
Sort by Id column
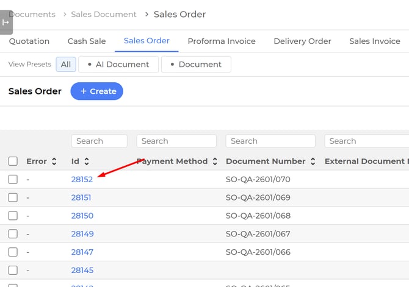87,161
